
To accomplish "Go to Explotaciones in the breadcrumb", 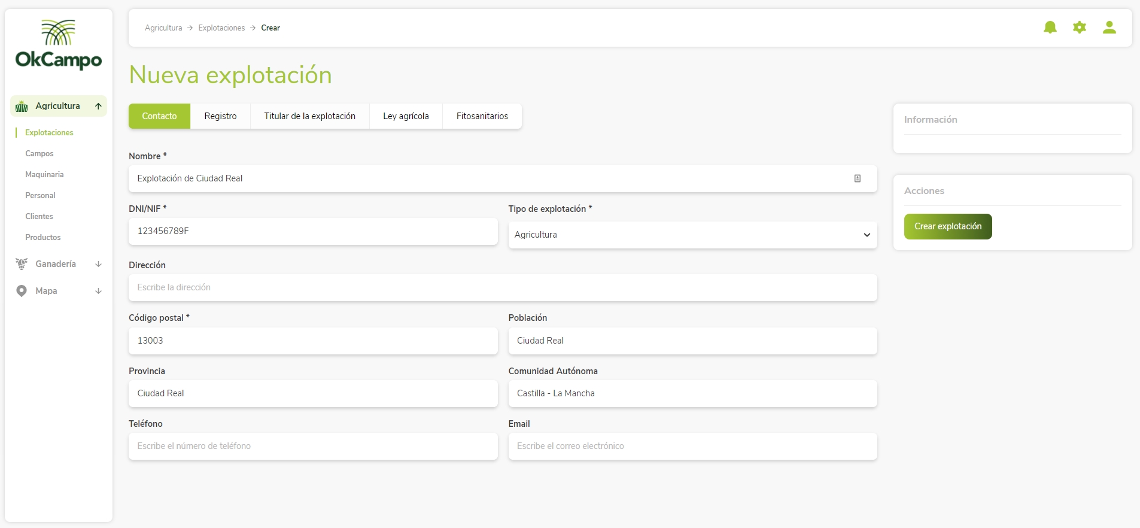I will pyautogui.click(x=221, y=28).
